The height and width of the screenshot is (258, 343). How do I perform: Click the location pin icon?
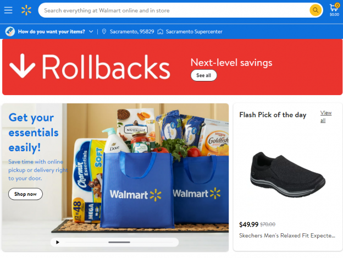click(x=104, y=31)
